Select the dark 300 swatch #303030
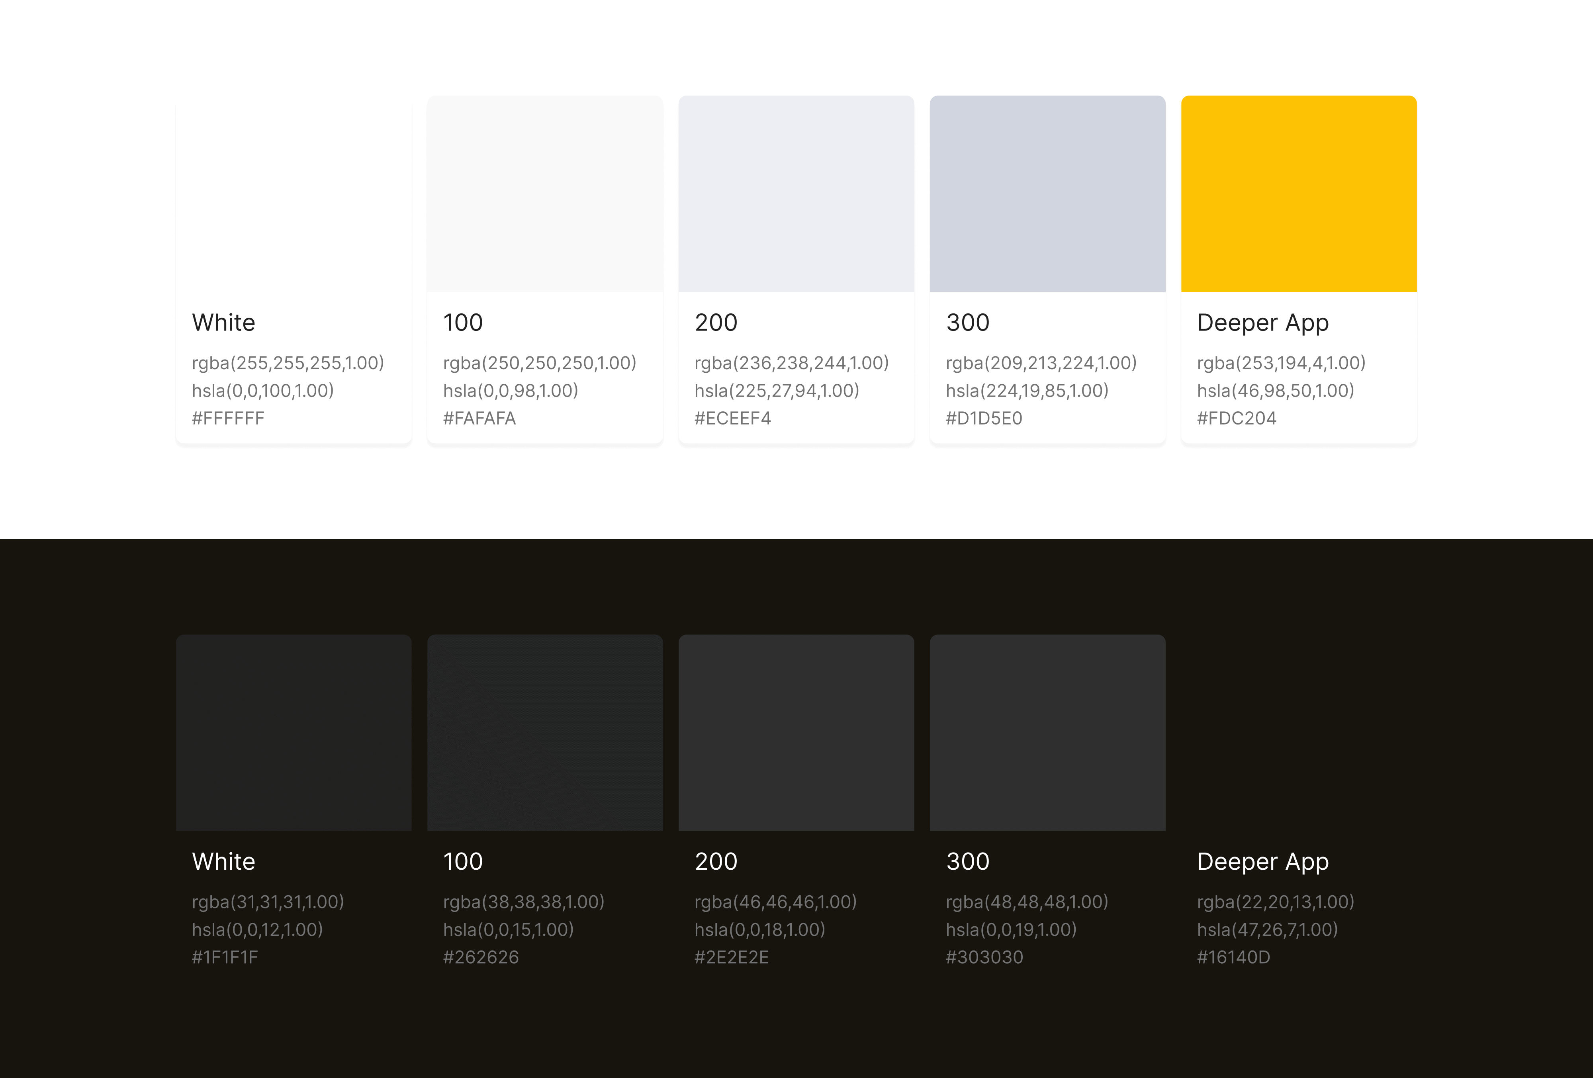The width and height of the screenshot is (1593, 1078). click(x=1047, y=733)
